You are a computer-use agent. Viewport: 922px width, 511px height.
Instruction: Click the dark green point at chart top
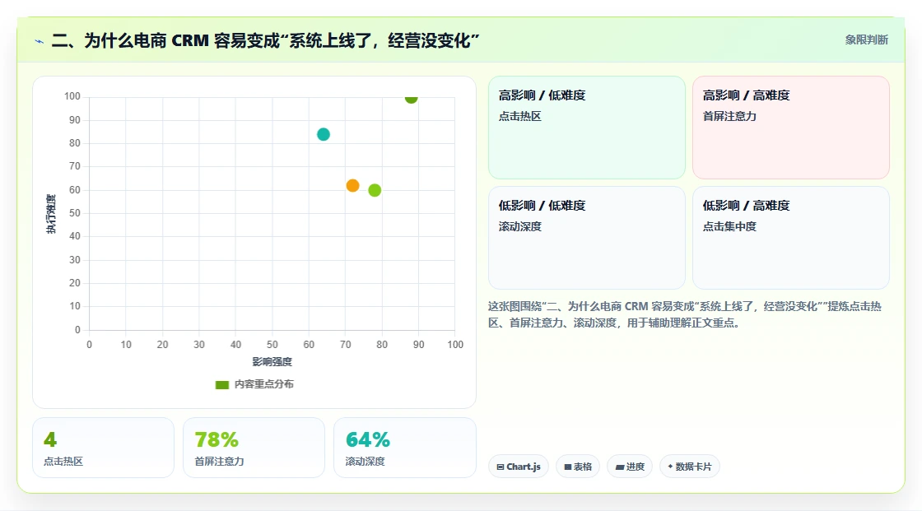point(411,98)
